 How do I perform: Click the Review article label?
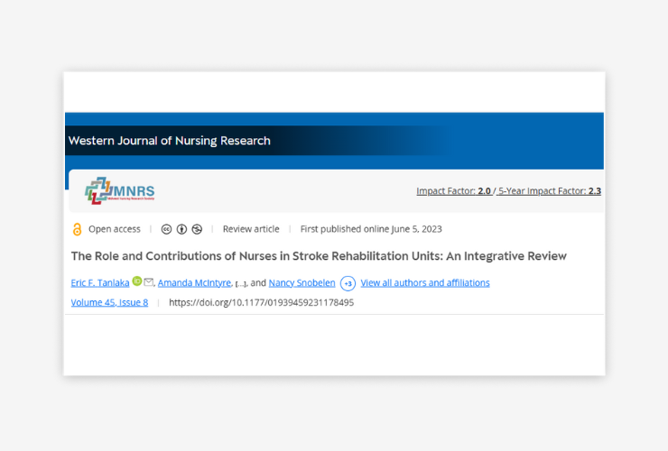(251, 229)
